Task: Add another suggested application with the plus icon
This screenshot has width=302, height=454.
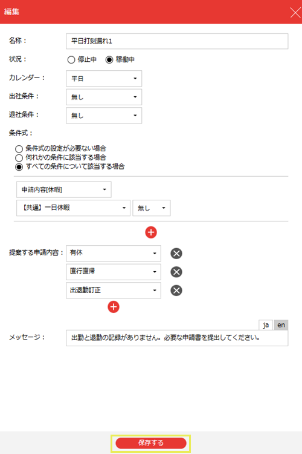Action: pyautogui.click(x=114, y=307)
